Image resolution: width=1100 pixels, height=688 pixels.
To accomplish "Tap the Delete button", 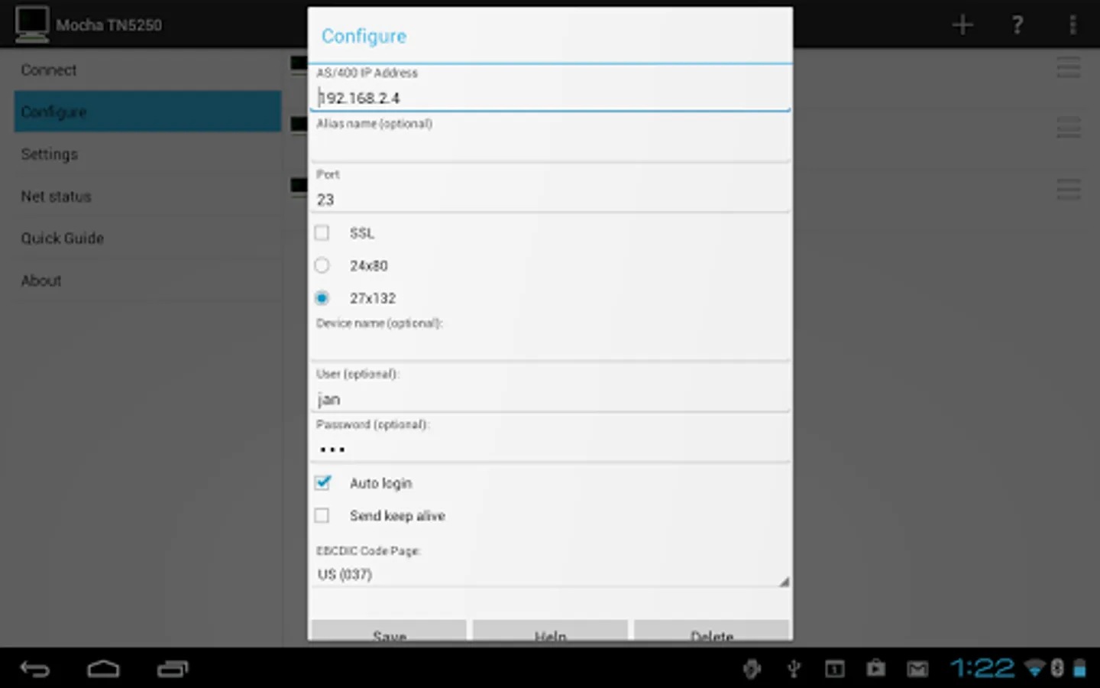I will (712, 631).
